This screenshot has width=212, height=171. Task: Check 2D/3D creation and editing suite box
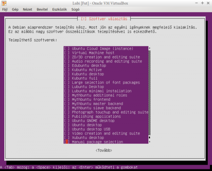coord(67,57)
